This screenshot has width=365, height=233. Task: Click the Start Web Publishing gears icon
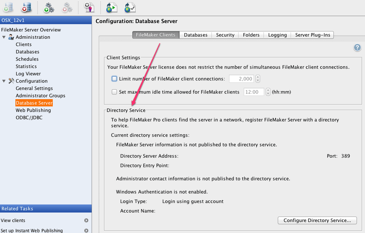coord(48,7)
